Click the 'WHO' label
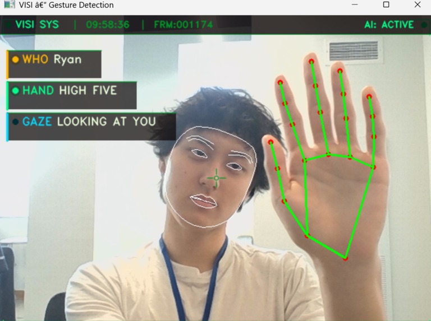Screen dimensions: 431x321 click(x=35, y=59)
